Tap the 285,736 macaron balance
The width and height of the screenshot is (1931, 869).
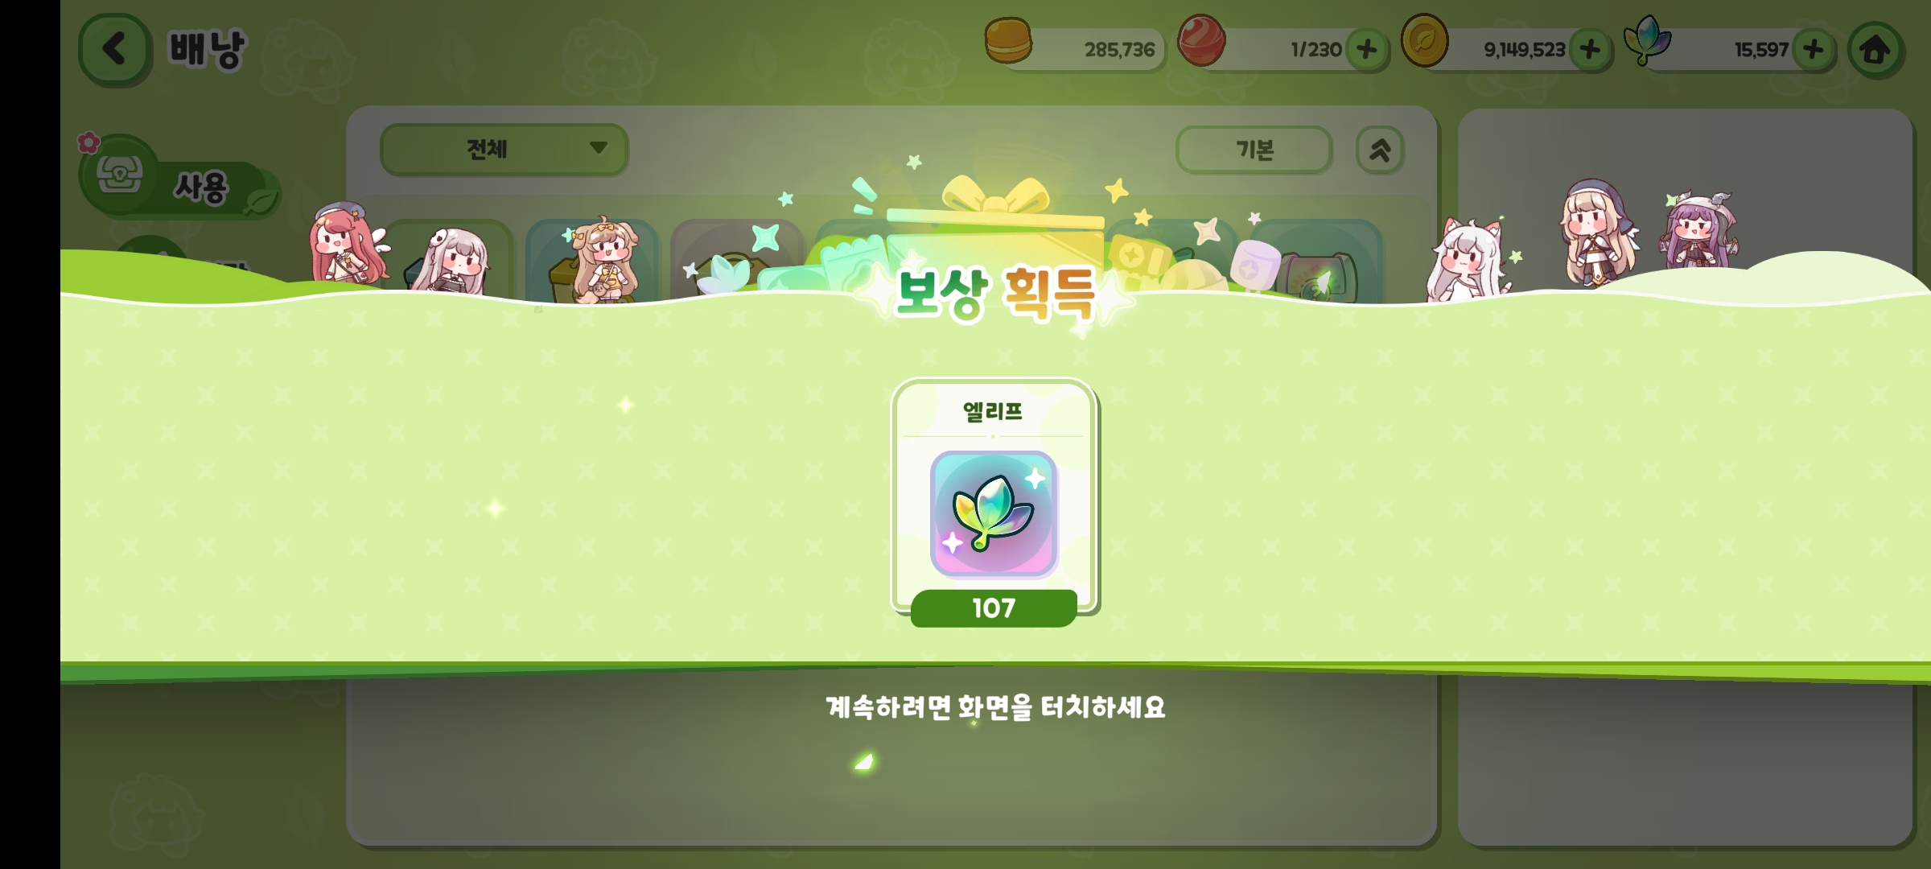[1119, 50]
